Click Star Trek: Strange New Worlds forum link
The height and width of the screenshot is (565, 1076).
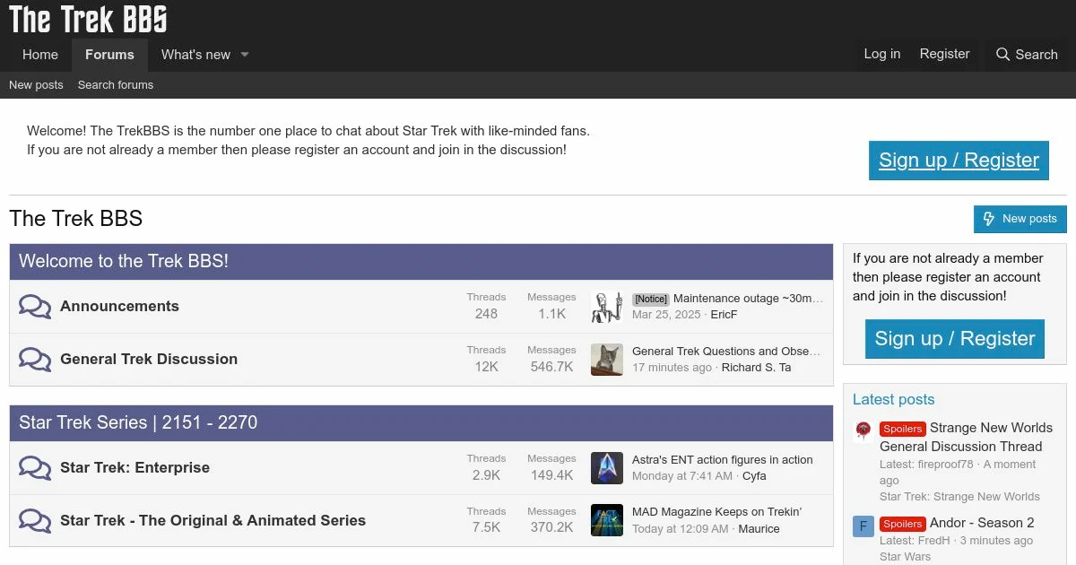tap(959, 497)
